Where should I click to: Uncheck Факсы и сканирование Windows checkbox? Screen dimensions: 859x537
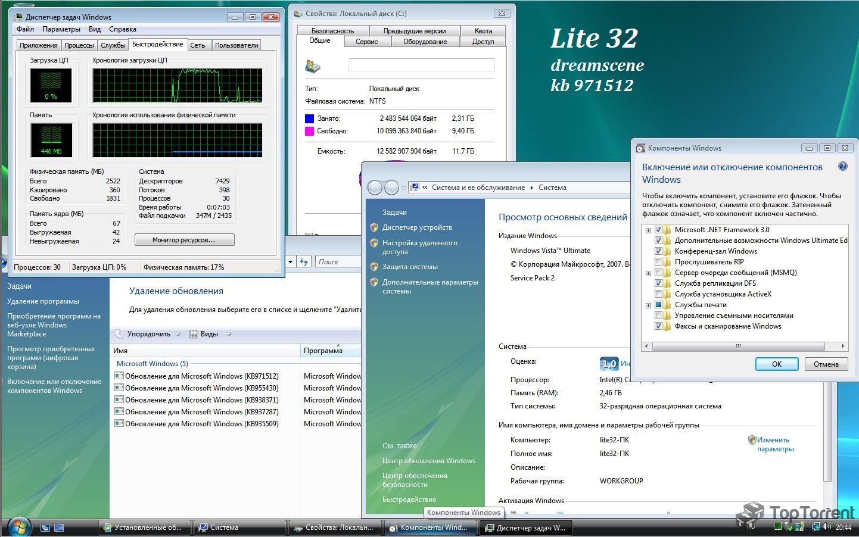click(658, 326)
